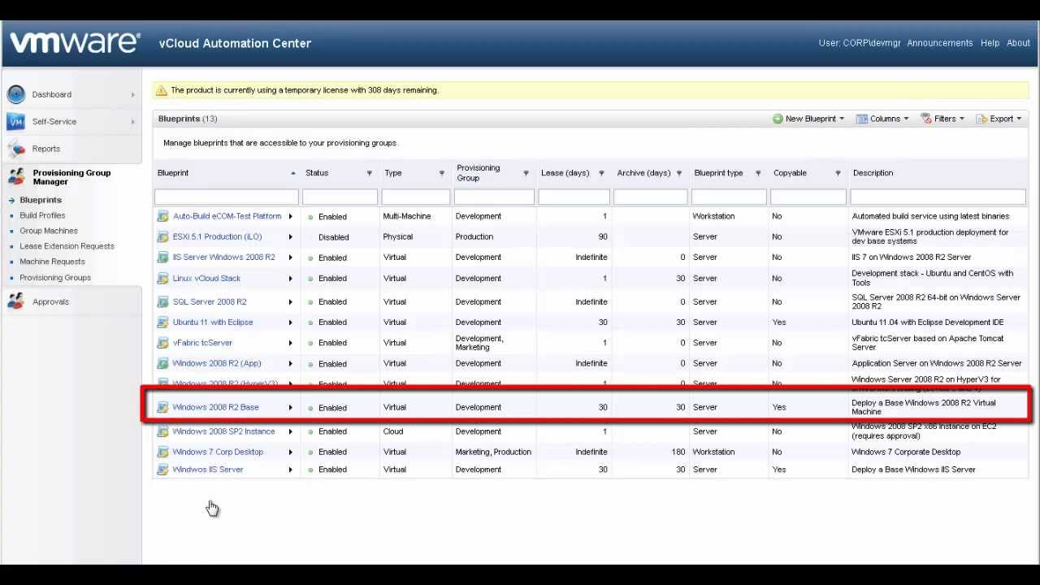The height and width of the screenshot is (585, 1040).
Task: Click blueprint icon for SQL Server 2008 R2
Action: pyautogui.click(x=163, y=301)
